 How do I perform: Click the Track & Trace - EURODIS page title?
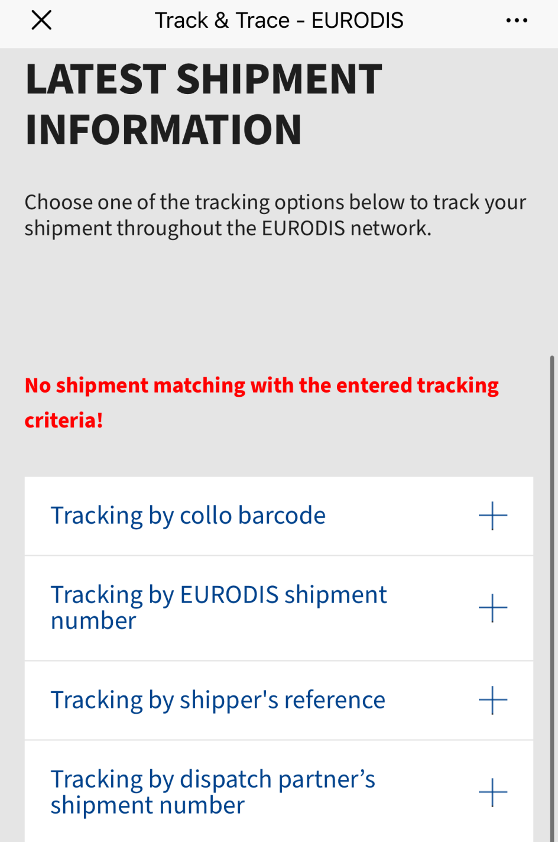tap(279, 21)
